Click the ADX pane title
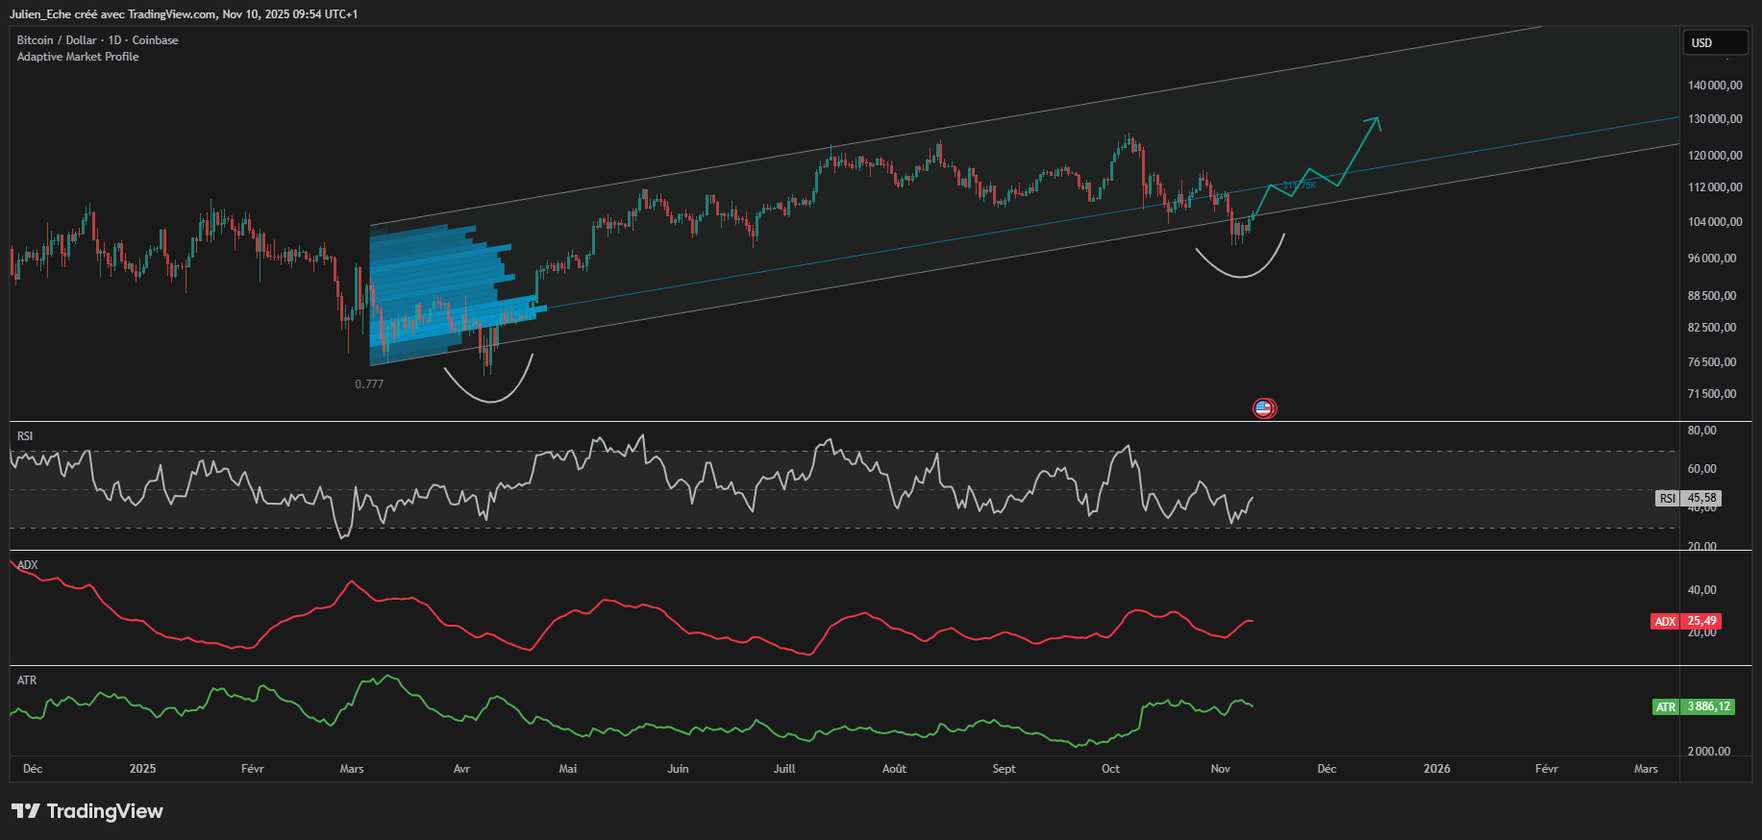 click(x=28, y=565)
